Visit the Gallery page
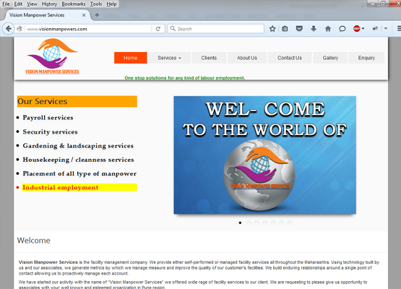The image size is (401, 289). coord(330,58)
